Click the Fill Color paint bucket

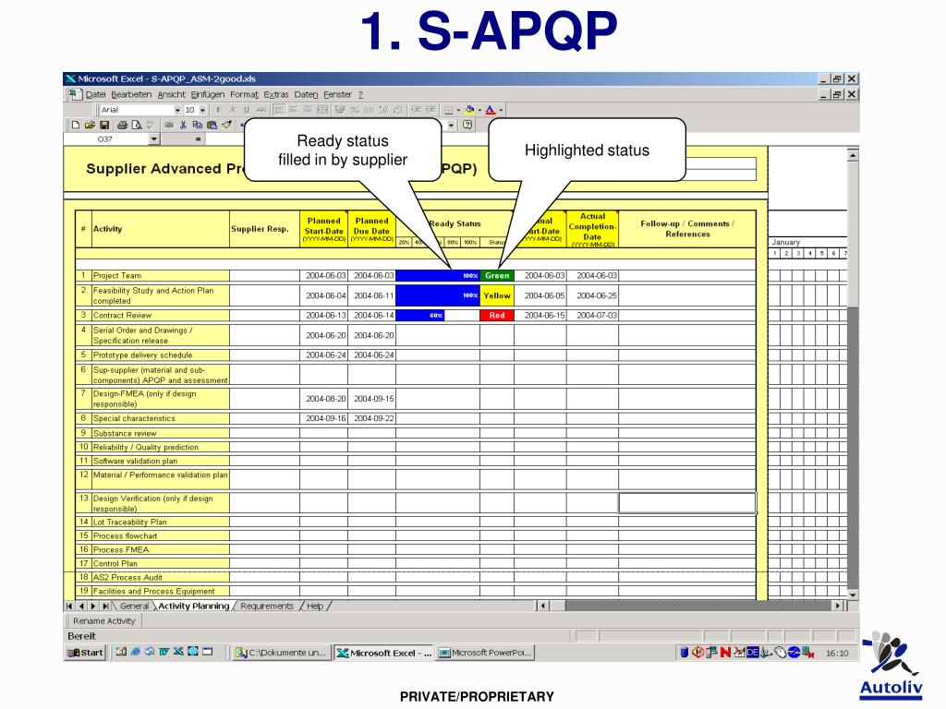click(469, 110)
